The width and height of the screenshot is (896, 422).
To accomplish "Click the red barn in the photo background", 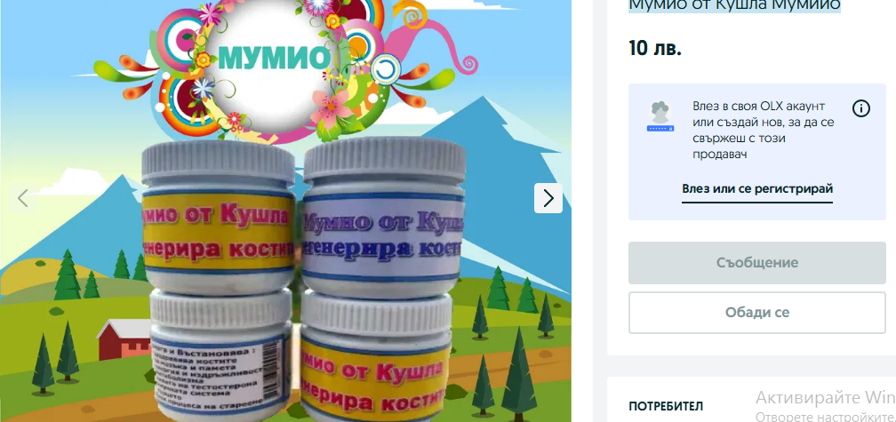I will 124,339.
